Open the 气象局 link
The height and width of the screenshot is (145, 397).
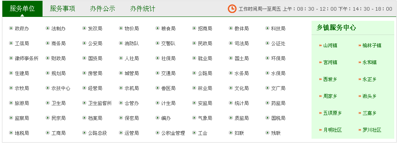tap(205, 118)
